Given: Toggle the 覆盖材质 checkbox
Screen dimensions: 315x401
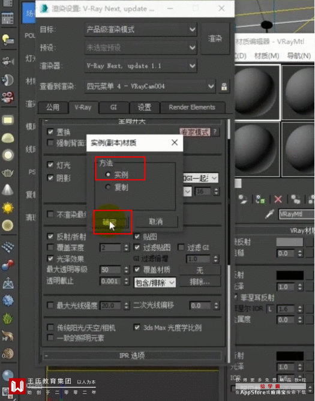Looking at the screenshot, I should tap(137, 270).
